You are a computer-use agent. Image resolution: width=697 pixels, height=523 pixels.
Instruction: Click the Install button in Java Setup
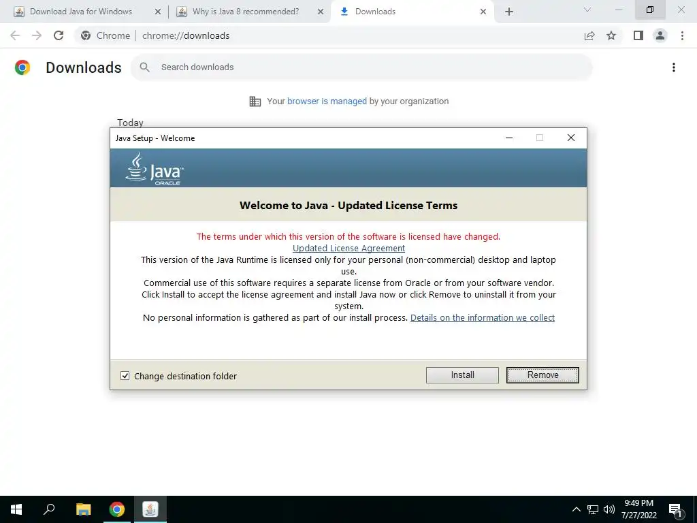462,375
